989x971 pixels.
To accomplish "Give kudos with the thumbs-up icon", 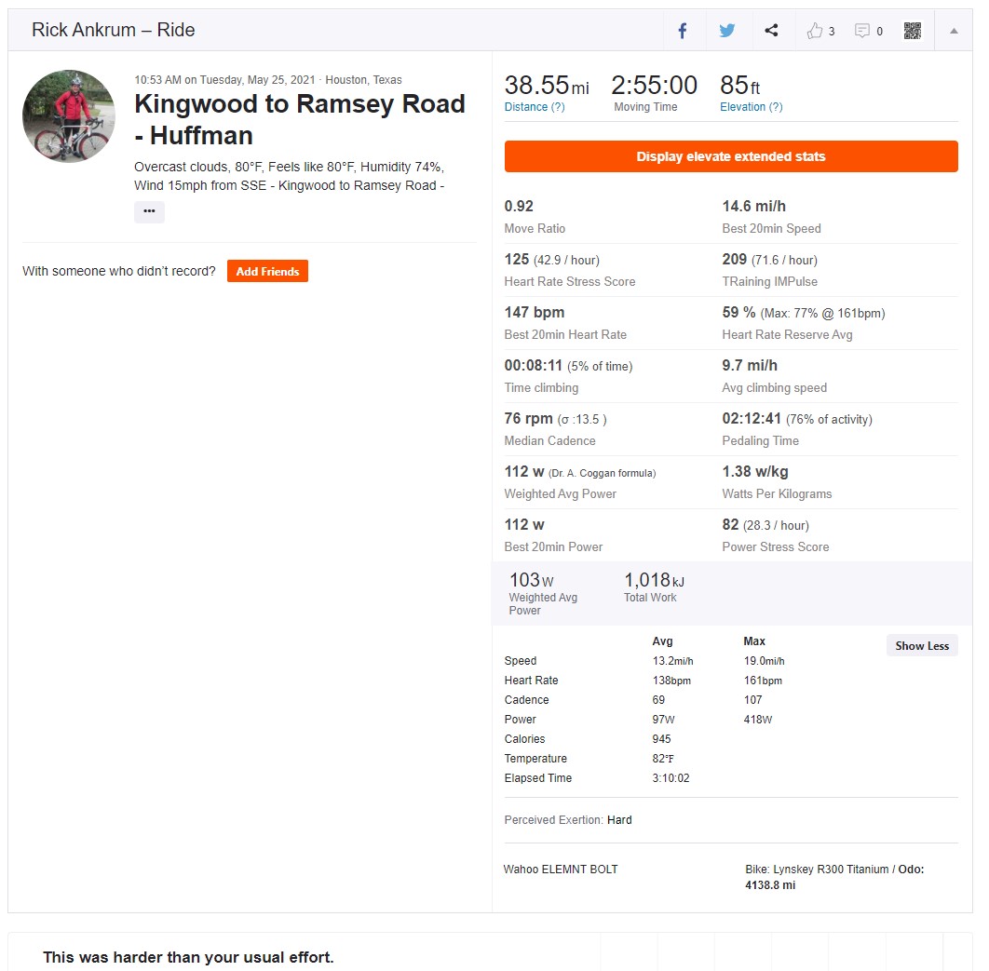I will (x=815, y=31).
